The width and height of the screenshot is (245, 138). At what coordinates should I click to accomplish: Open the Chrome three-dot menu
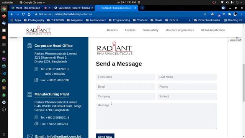click(241, 14)
